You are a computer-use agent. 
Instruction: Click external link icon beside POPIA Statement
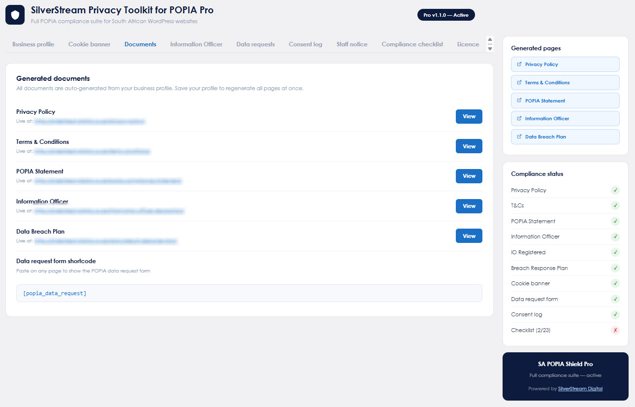pyautogui.click(x=519, y=101)
